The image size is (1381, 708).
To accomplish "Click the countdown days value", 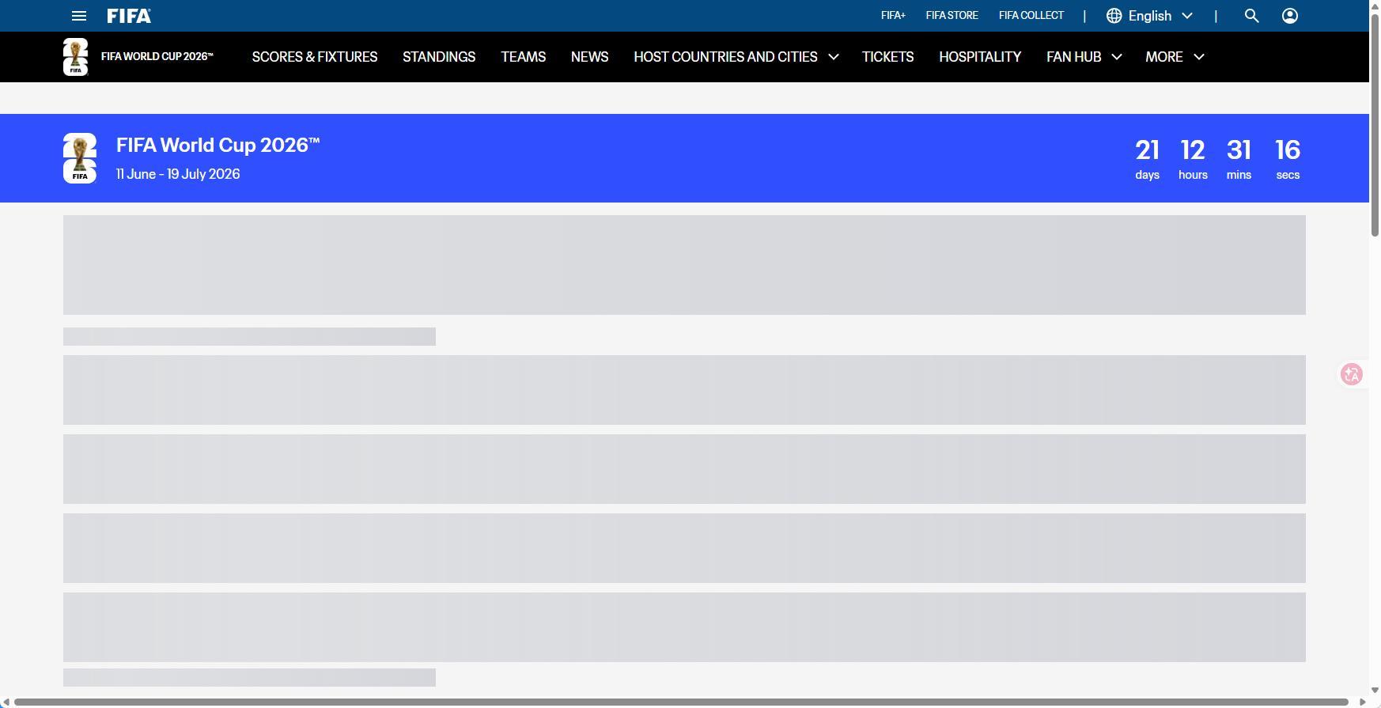I will [x=1147, y=150].
